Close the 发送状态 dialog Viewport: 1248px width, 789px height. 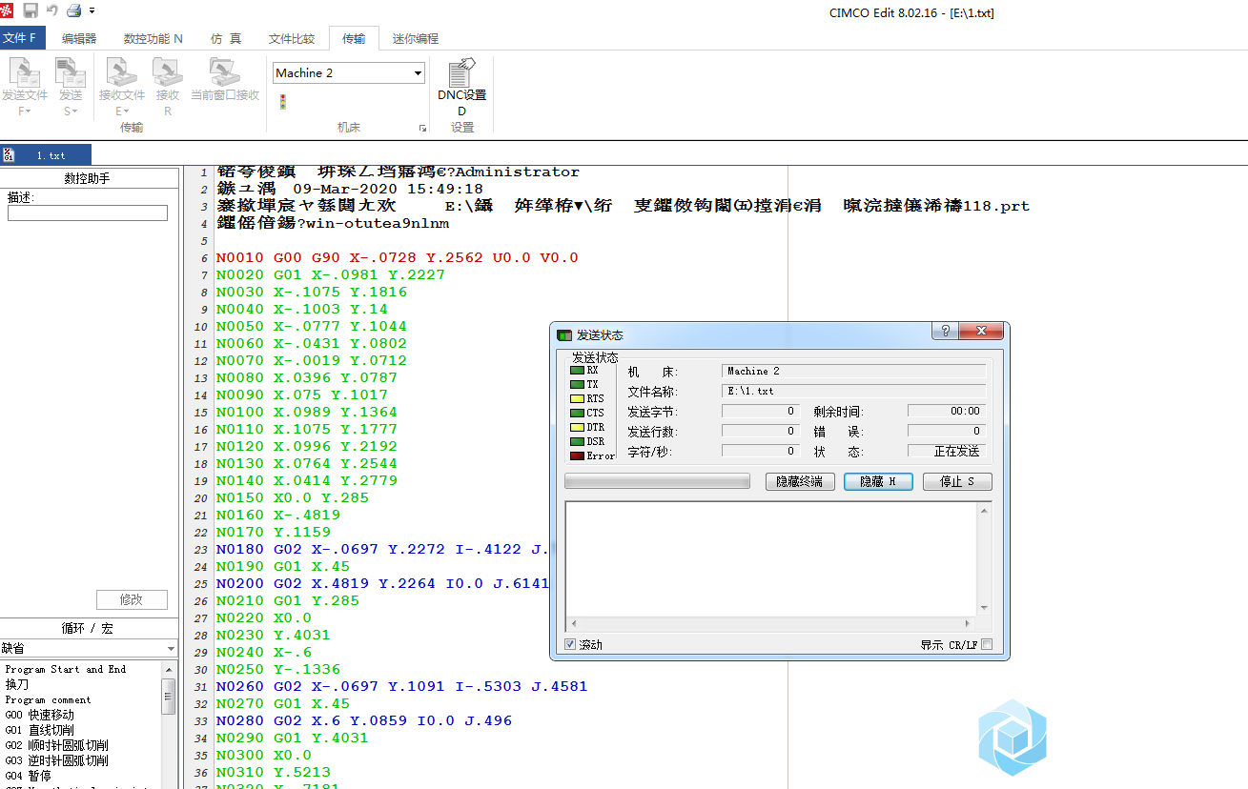pos(981,331)
